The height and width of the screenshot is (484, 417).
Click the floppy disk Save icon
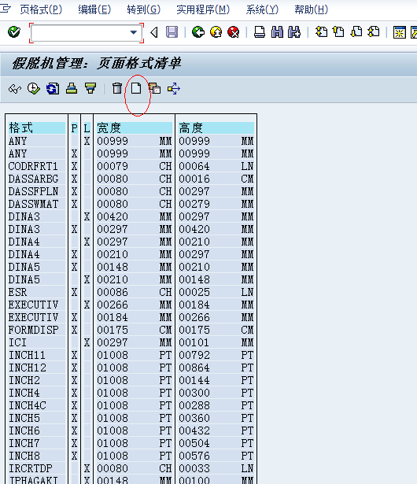172,32
